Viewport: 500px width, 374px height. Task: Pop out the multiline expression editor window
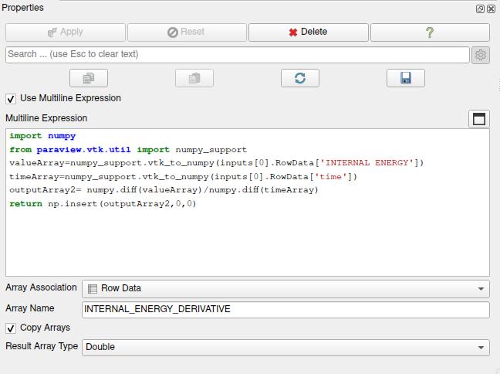[479, 119]
